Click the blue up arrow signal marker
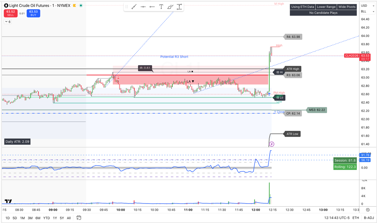 point(269,94)
